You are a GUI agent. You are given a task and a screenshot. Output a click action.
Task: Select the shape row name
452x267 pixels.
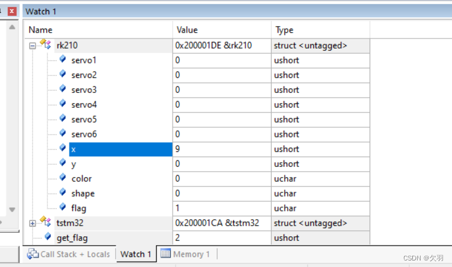83,194
